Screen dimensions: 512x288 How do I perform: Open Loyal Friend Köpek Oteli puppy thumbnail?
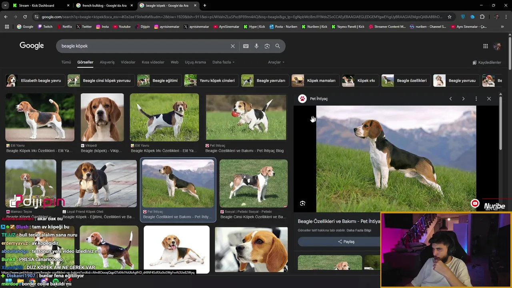pos(99,184)
